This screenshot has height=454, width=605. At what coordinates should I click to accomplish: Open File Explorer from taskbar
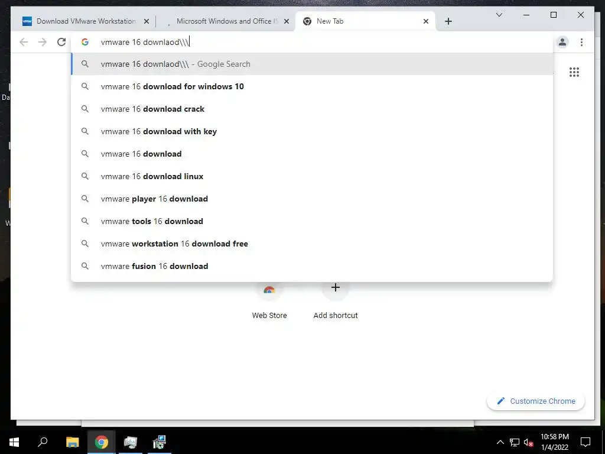72,442
